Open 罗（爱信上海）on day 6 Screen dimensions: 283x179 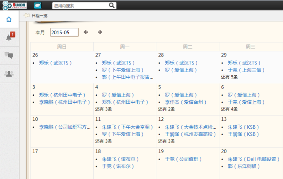244,95
